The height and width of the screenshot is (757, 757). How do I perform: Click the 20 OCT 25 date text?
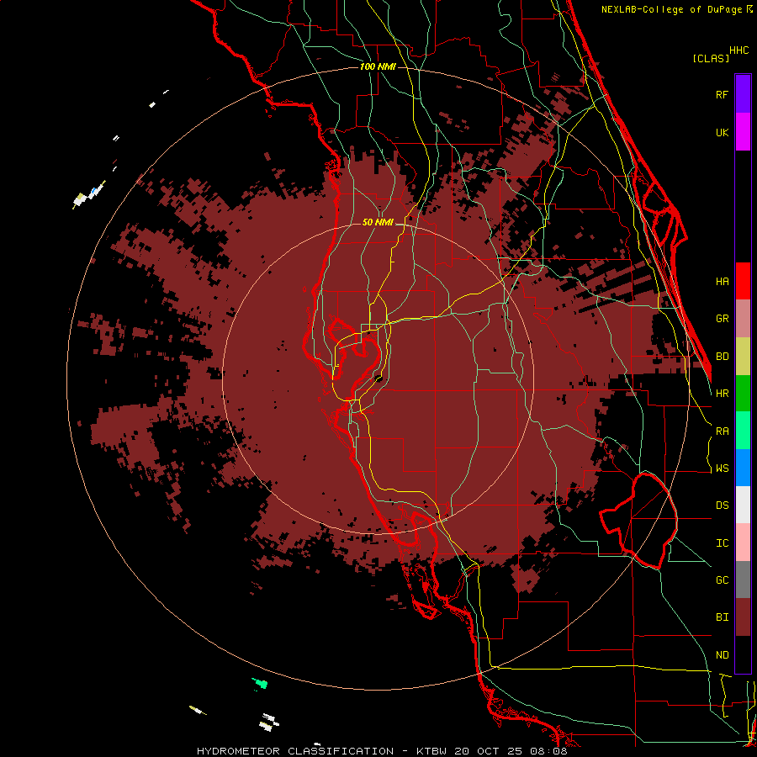pos(489,751)
